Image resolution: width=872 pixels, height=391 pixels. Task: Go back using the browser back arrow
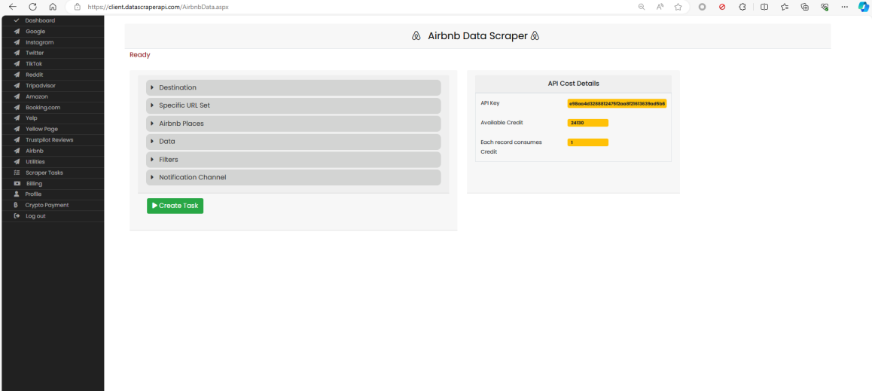coord(13,7)
